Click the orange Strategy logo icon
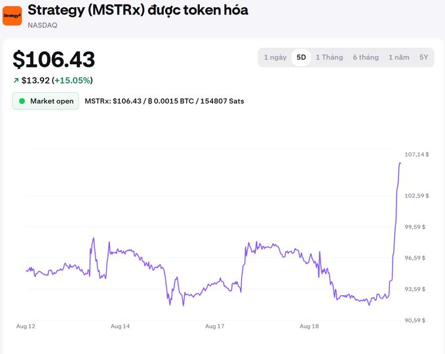The width and height of the screenshot is (445, 354). [12, 16]
